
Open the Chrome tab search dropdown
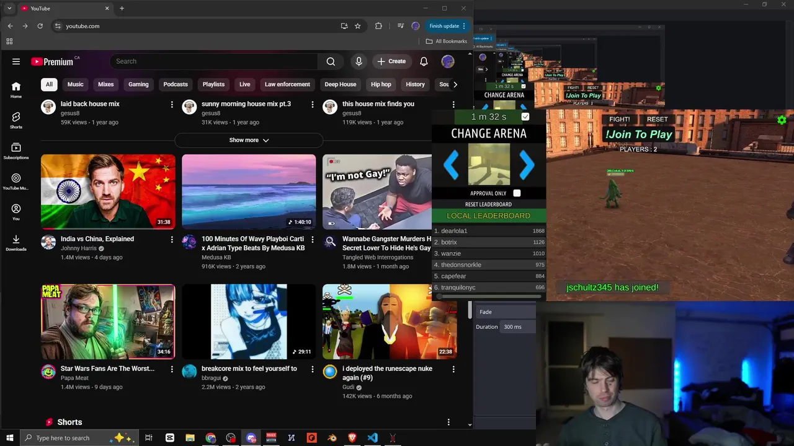[9, 8]
